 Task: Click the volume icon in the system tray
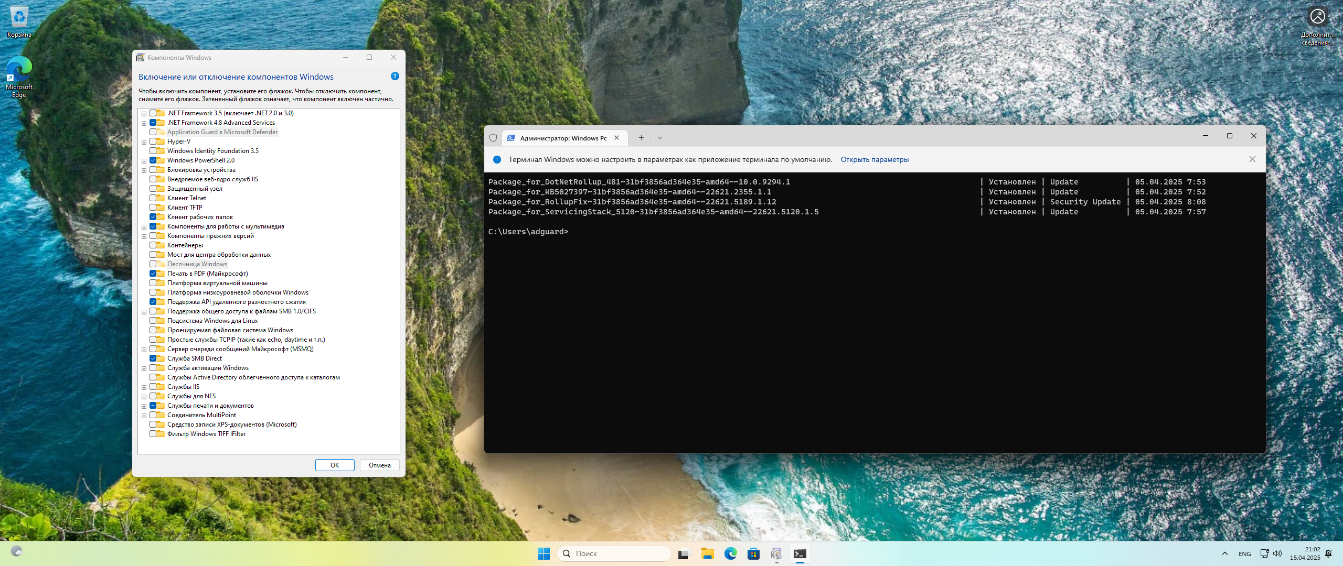click(1277, 553)
